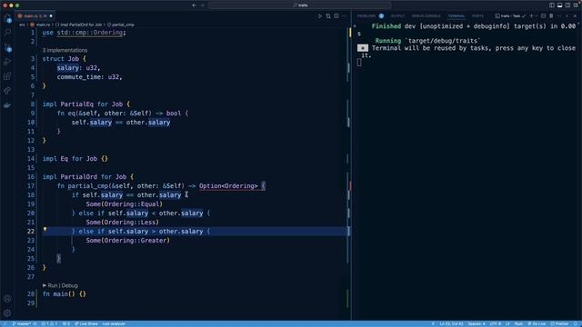Click the 3 implementations code lens
The image size is (582, 327).
tap(65, 50)
